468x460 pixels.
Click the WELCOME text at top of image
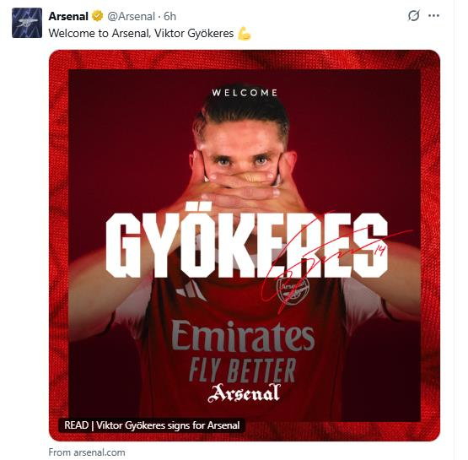[245, 93]
